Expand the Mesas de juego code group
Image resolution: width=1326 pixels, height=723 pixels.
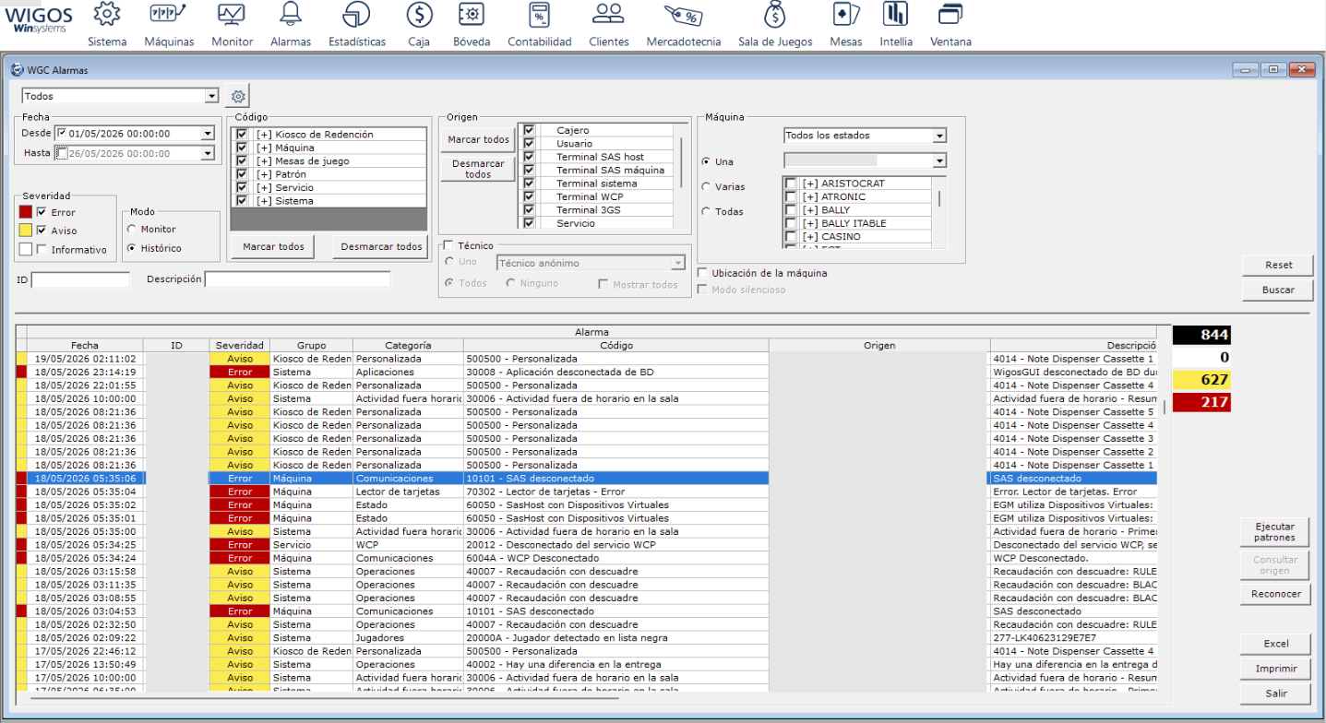(264, 161)
